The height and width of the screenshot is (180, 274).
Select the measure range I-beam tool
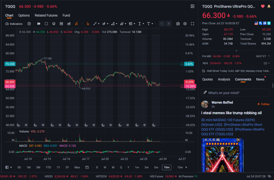(140, 24)
